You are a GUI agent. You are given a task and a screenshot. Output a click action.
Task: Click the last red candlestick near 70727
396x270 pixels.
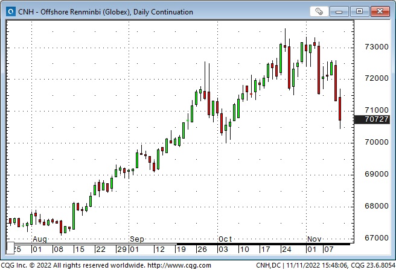(340, 108)
